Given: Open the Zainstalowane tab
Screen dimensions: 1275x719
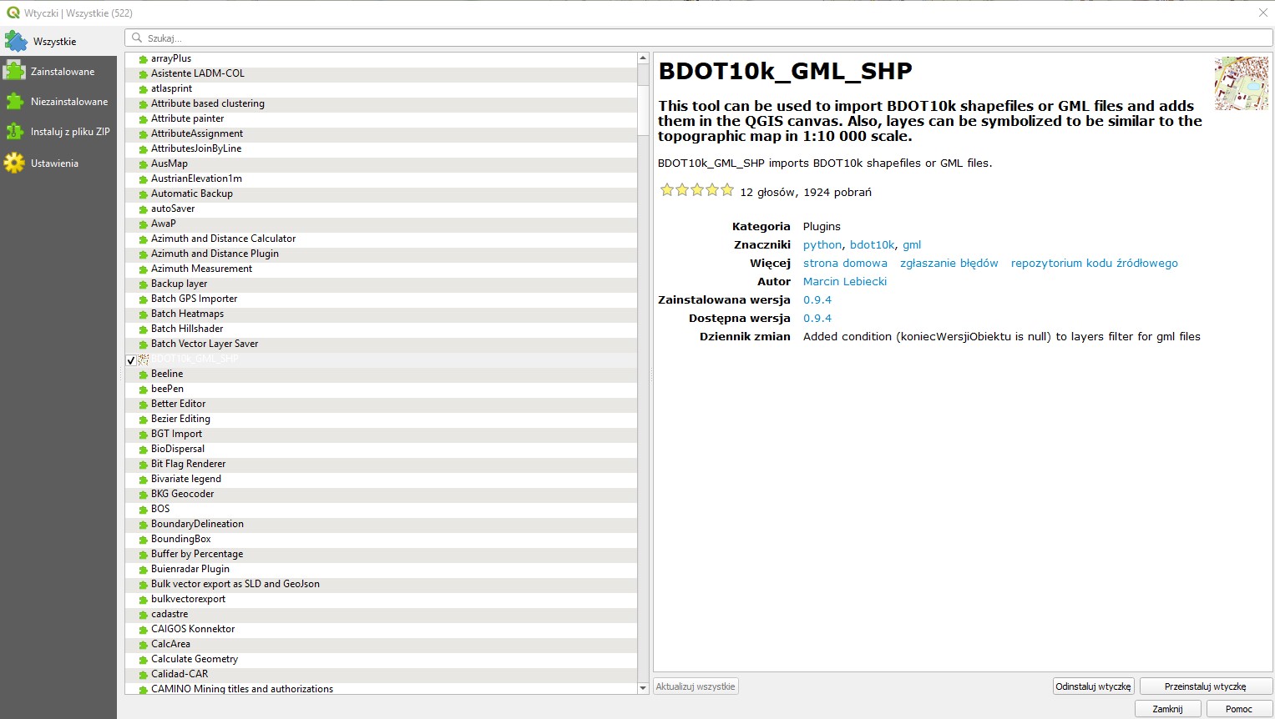Looking at the screenshot, I should 62,72.
